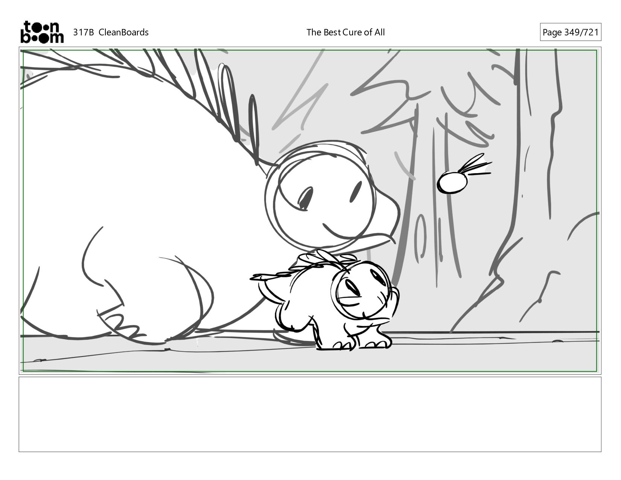
Task: Click the 'Page 349/721' page number box
Action: (x=571, y=32)
